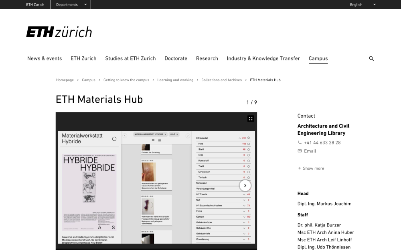Screen dimensions: 401x250
Task: Click the Materialwerkstatt Hybride gallery image
Action: coord(156,188)
